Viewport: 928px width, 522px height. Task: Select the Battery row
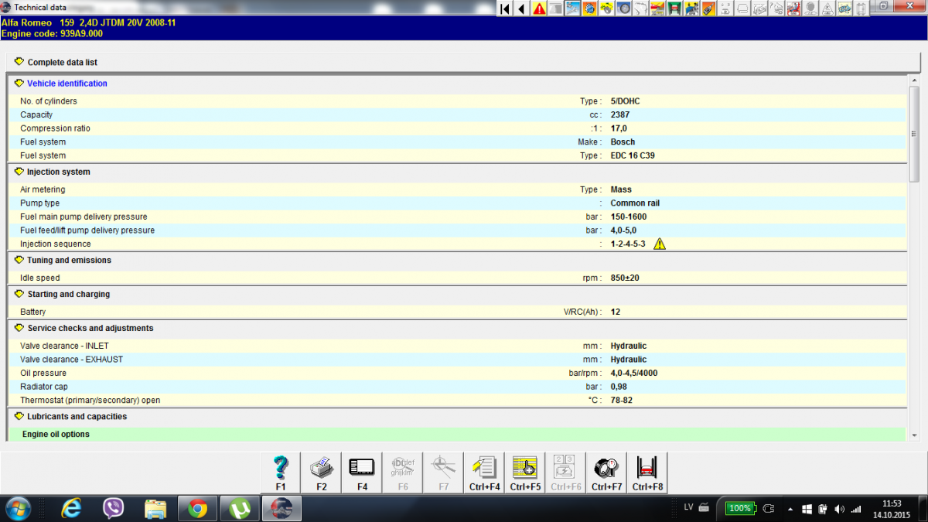click(x=456, y=312)
